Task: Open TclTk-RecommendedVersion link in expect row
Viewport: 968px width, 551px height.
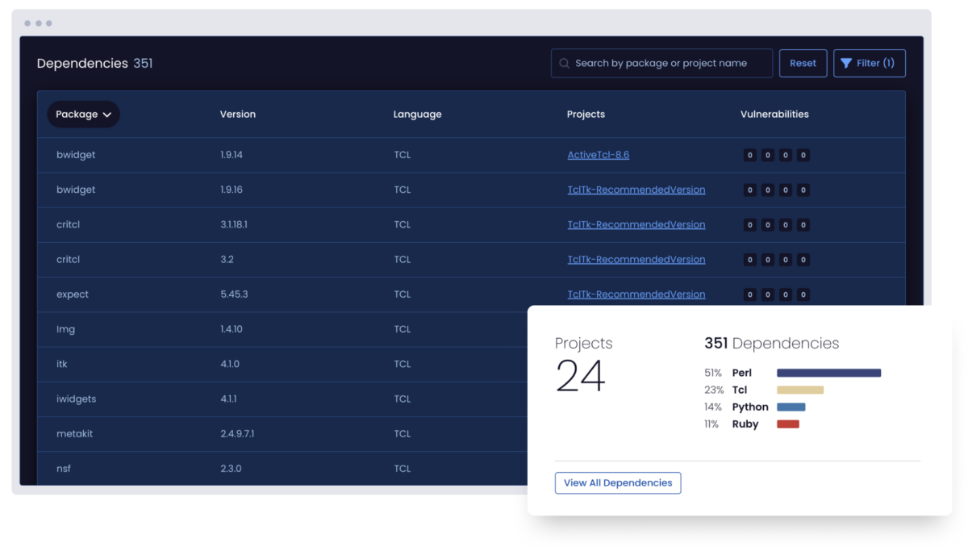Action: [636, 294]
